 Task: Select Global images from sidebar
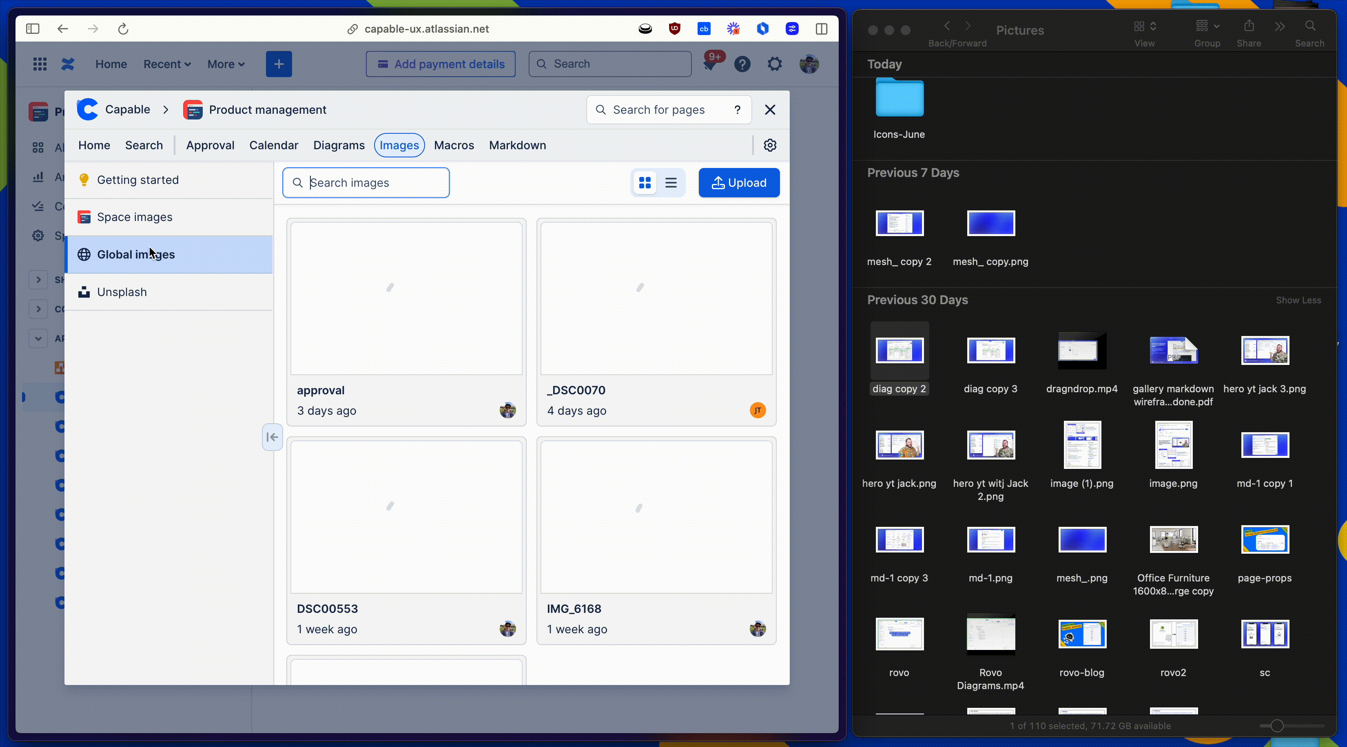tap(136, 254)
